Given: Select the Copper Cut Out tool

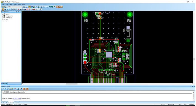Looking at the screenshot, I should 10,9.
